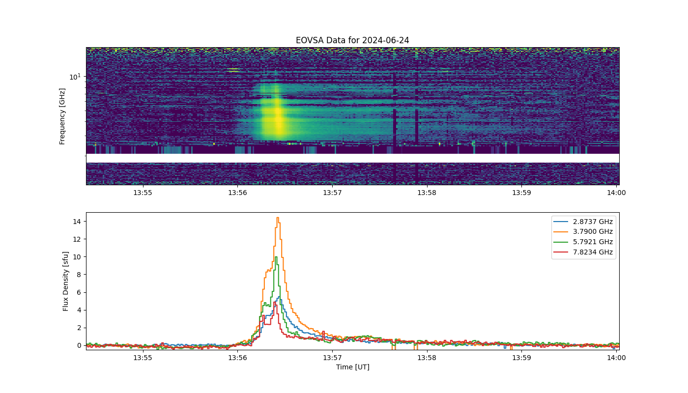Screen dimensions: 688x393
Task: Select the 3.7900 GHz legend entry
Action: pyautogui.click(x=583, y=232)
